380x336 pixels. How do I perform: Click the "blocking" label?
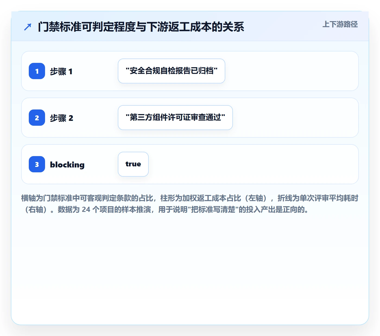click(x=67, y=164)
